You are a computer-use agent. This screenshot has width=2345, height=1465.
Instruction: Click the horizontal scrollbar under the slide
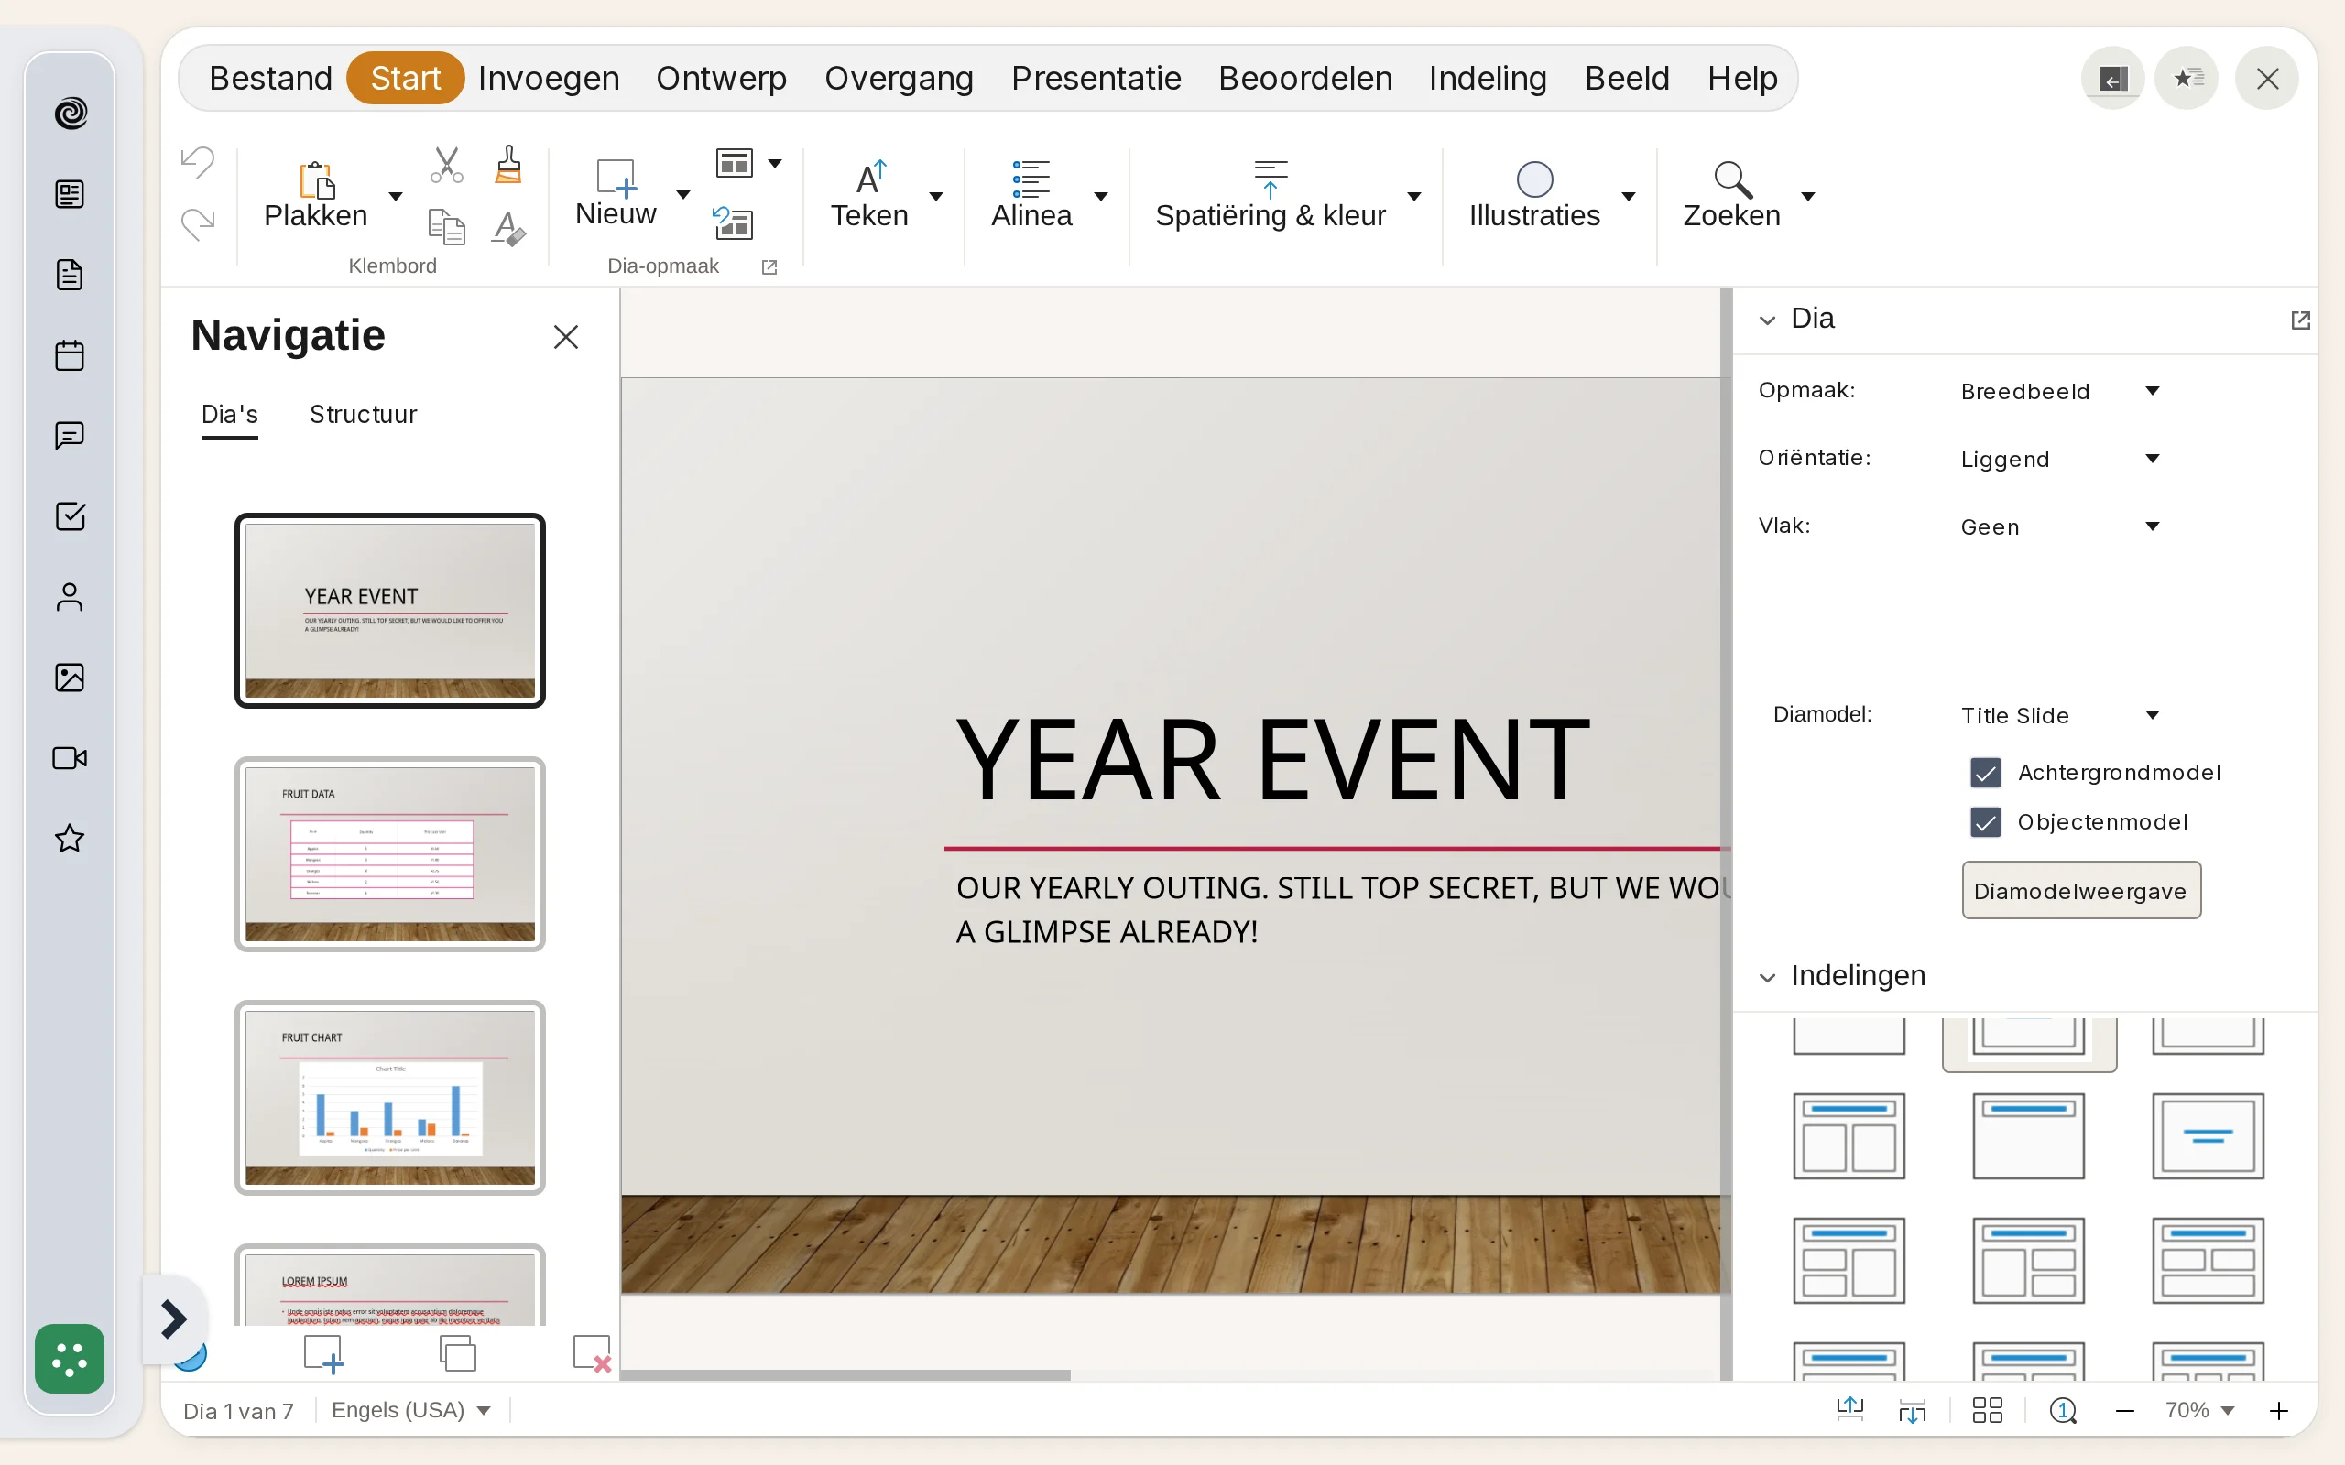coord(845,1375)
